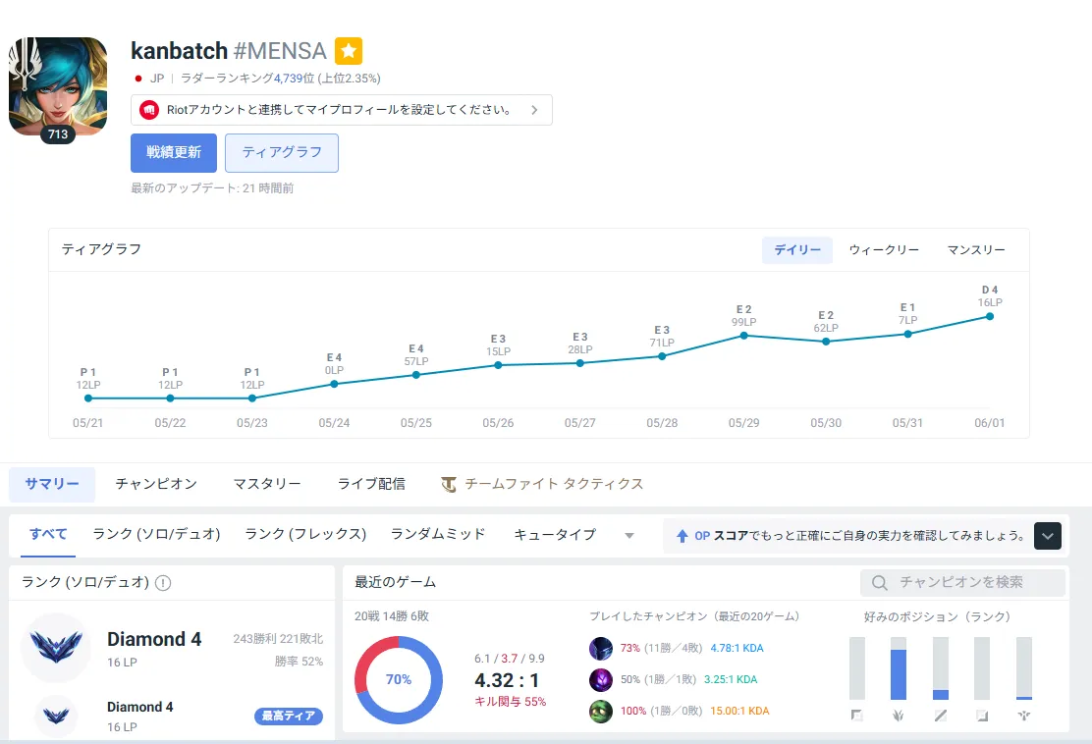Click the support position icon
Image resolution: width=1092 pixels, height=744 pixels.
(x=1023, y=716)
